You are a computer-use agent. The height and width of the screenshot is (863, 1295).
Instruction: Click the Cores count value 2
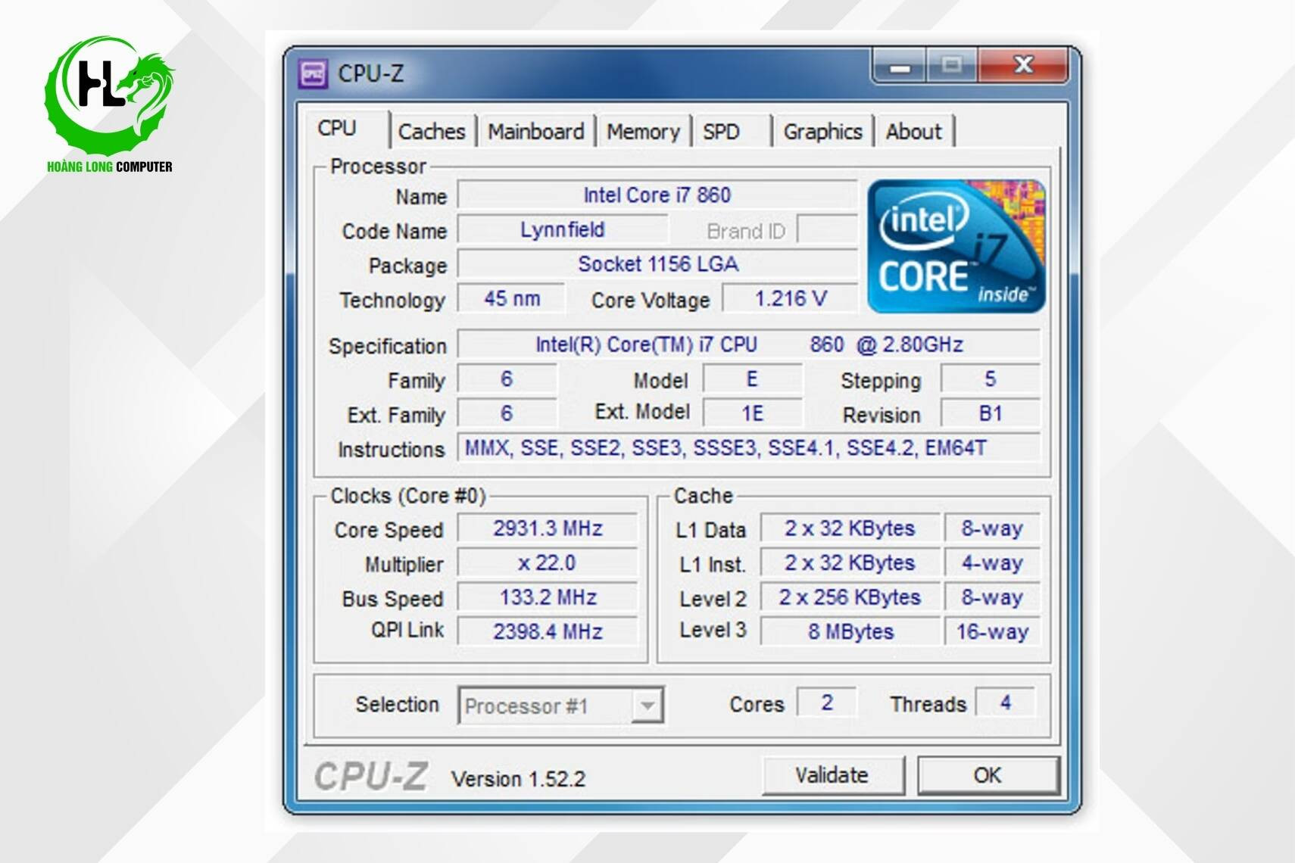tap(827, 703)
